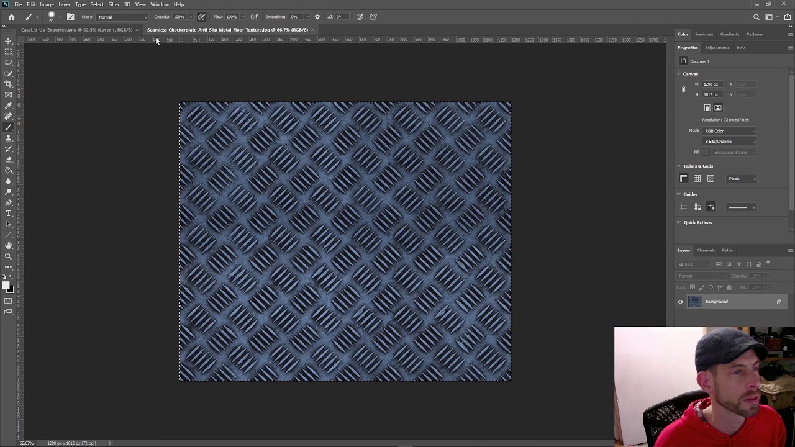This screenshot has width=795, height=447.
Task: Open the Smoothing value dropdown
Action: [307, 17]
